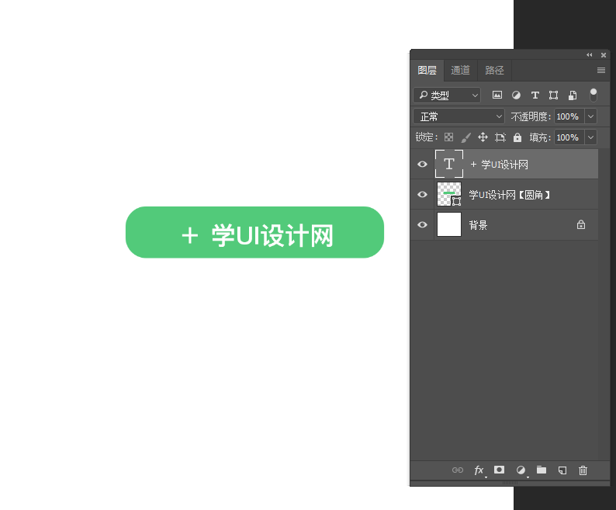Delete layer with trash icon
Viewport: 616px width, 510px height.
tap(583, 470)
